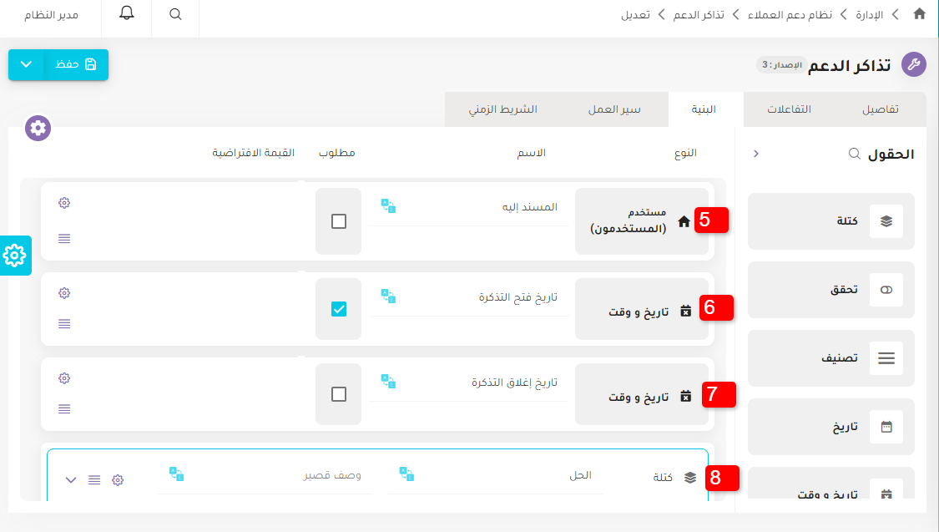Switch to the سير العمل tab
Viewport: 939px width, 532px height.
614,109
